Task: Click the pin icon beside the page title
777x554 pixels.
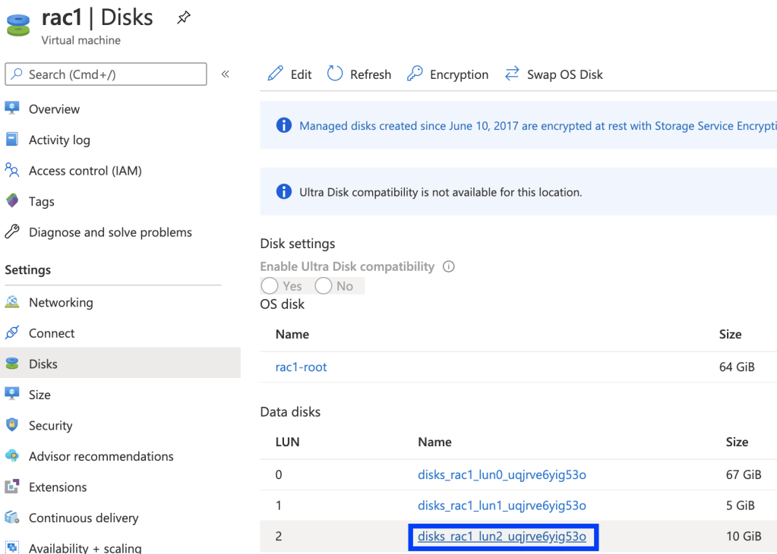Action: pyautogui.click(x=184, y=17)
